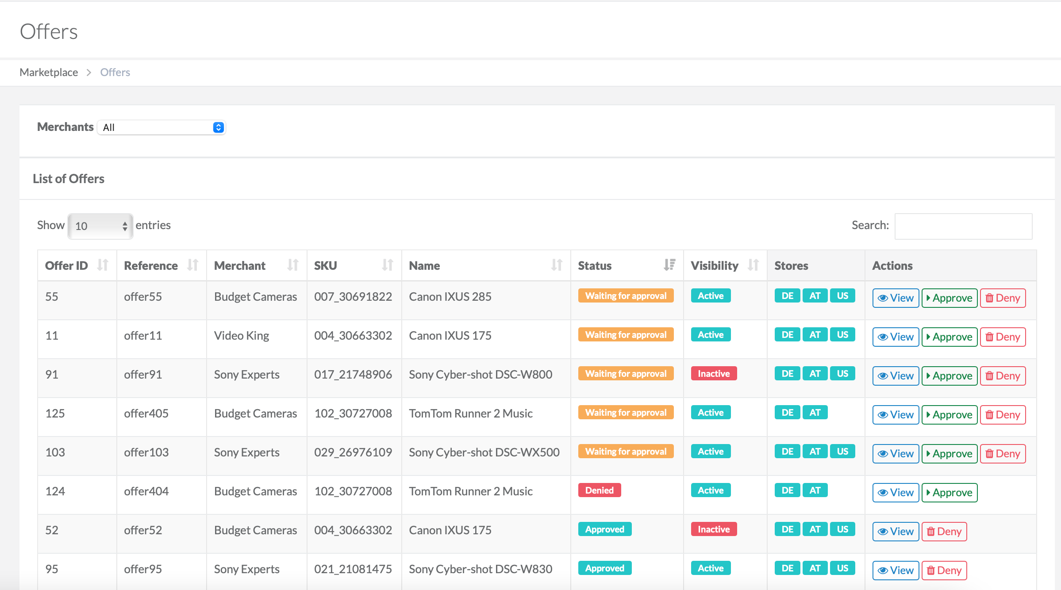Approve offer55 Canon IXUS 285
Image resolution: width=1061 pixels, height=590 pixels.
coord(950,298)
